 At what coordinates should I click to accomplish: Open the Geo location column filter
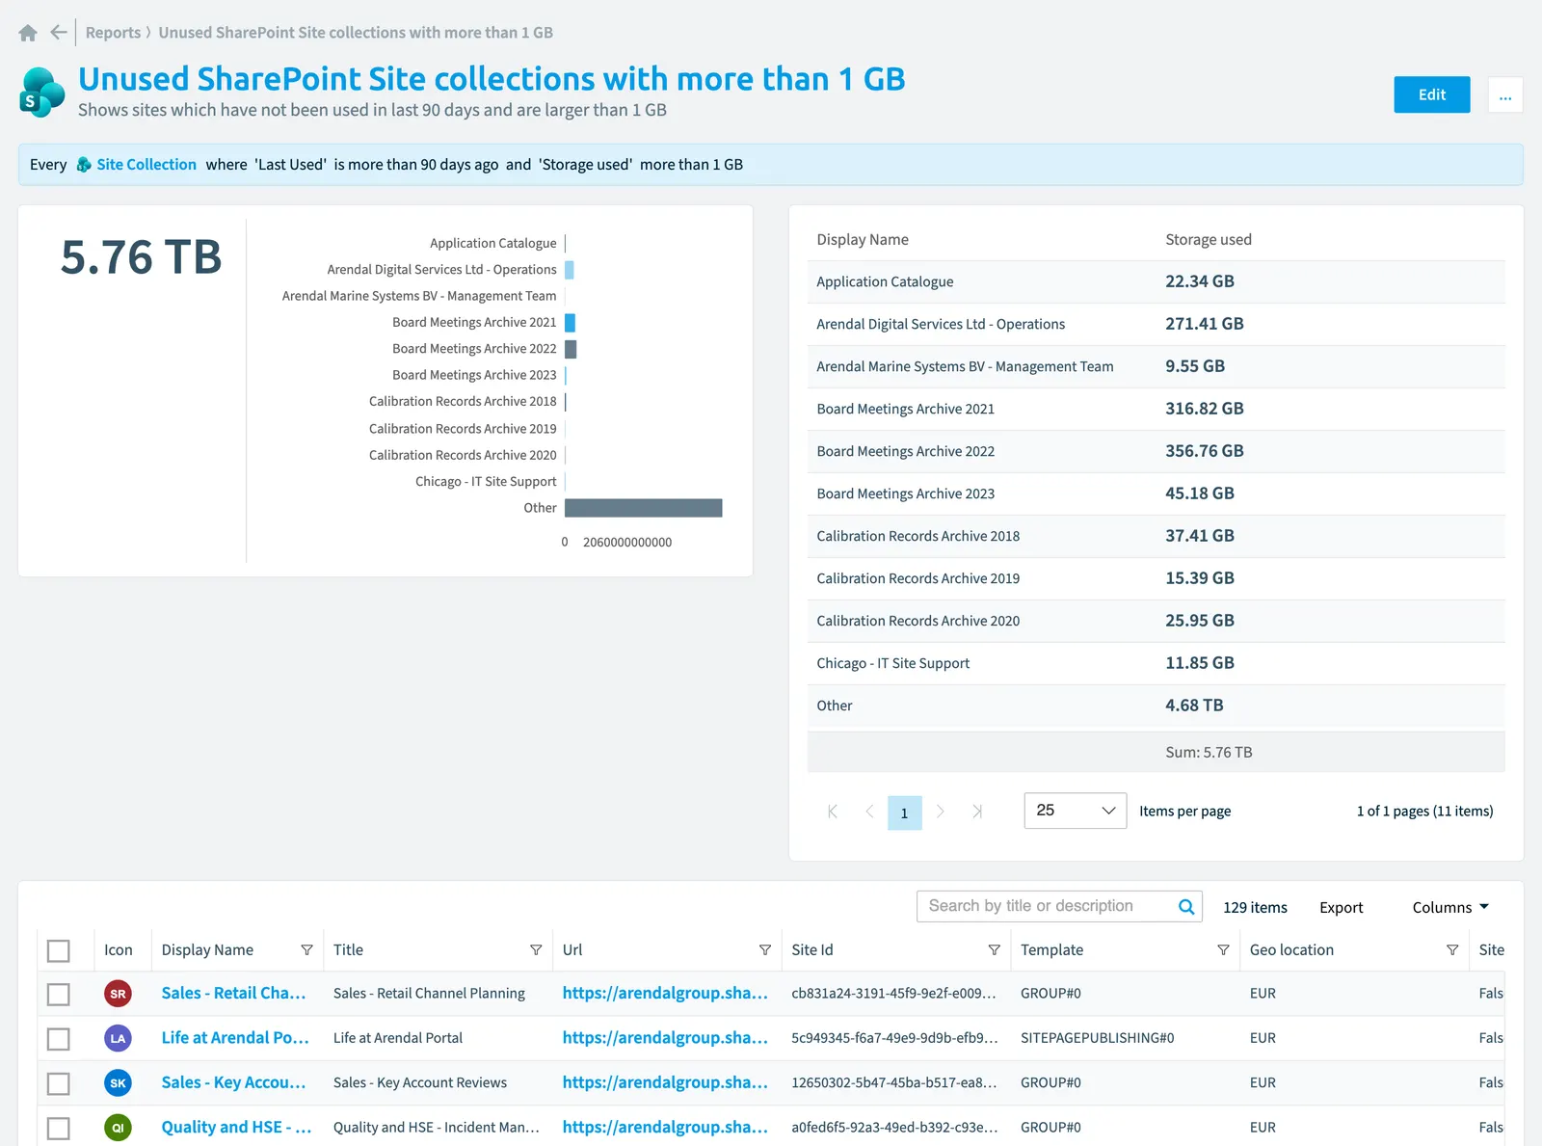1452,950
